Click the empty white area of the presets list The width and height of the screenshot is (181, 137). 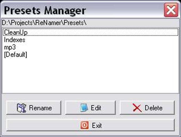90,75
